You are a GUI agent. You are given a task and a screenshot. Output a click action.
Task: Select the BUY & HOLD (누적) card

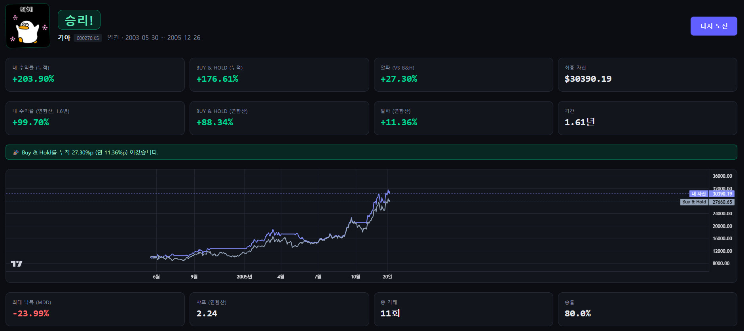point(279,75)
